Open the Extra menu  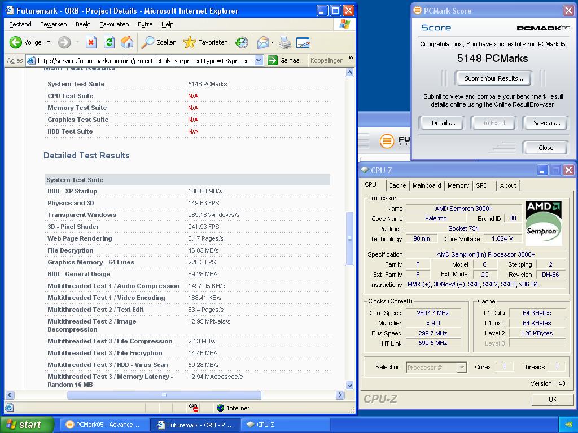click(x=145, y=24)
